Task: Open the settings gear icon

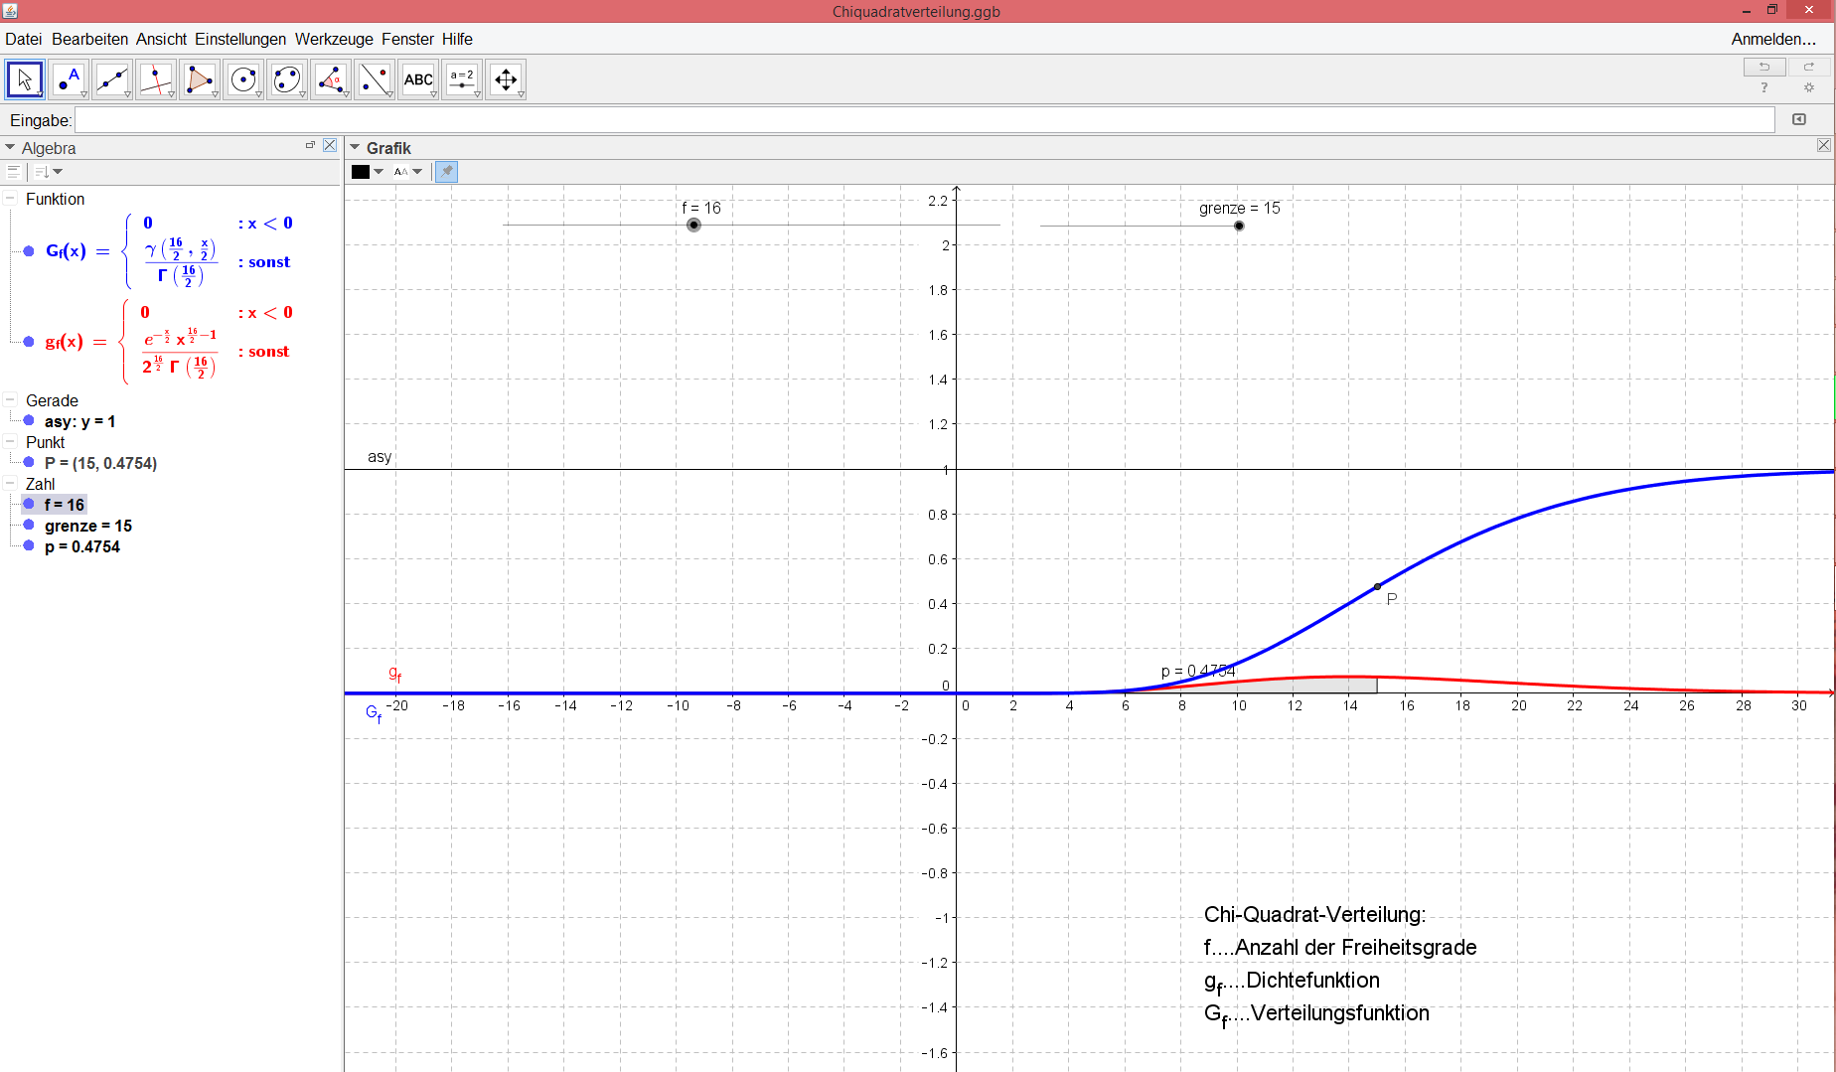Action: point(1809,87)
